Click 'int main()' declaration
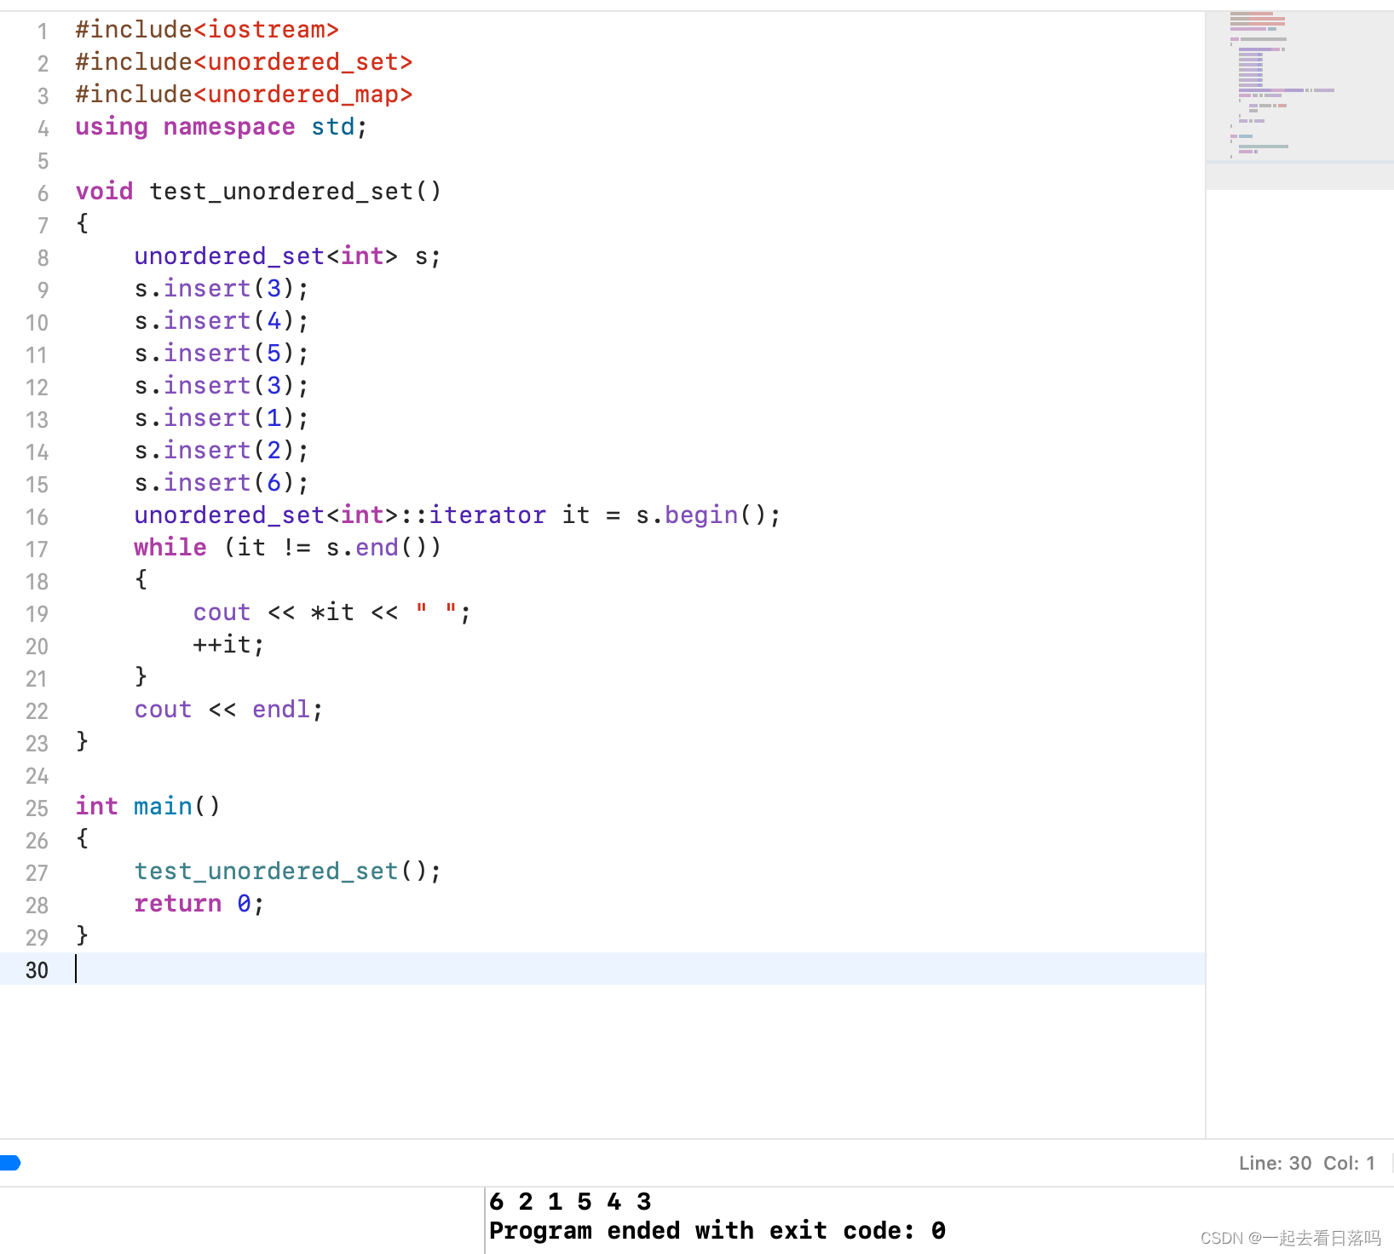 147,807
